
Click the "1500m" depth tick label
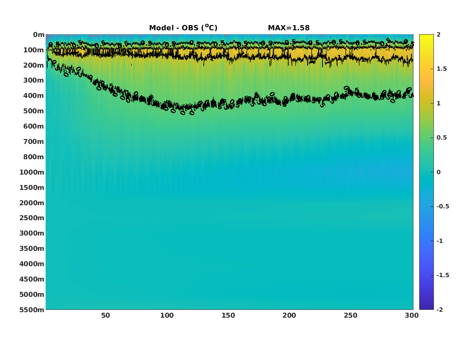32,188
